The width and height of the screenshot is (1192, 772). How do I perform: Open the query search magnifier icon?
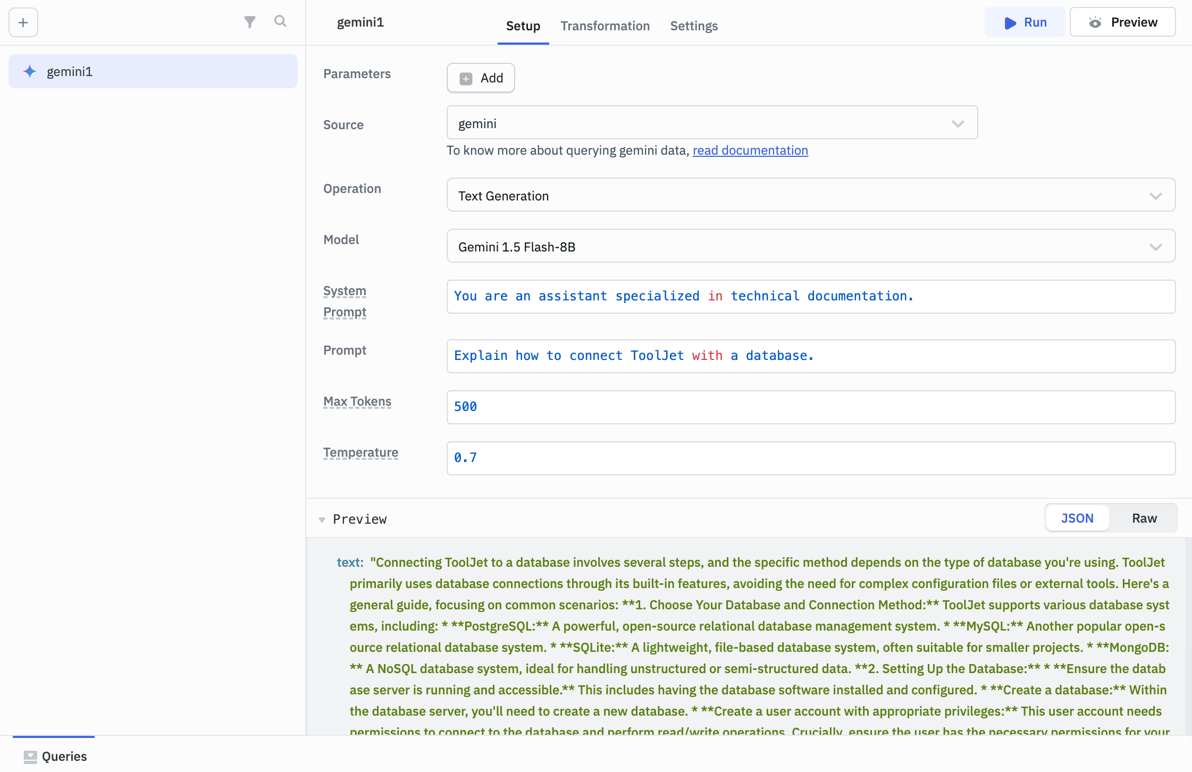pos(280,21)
